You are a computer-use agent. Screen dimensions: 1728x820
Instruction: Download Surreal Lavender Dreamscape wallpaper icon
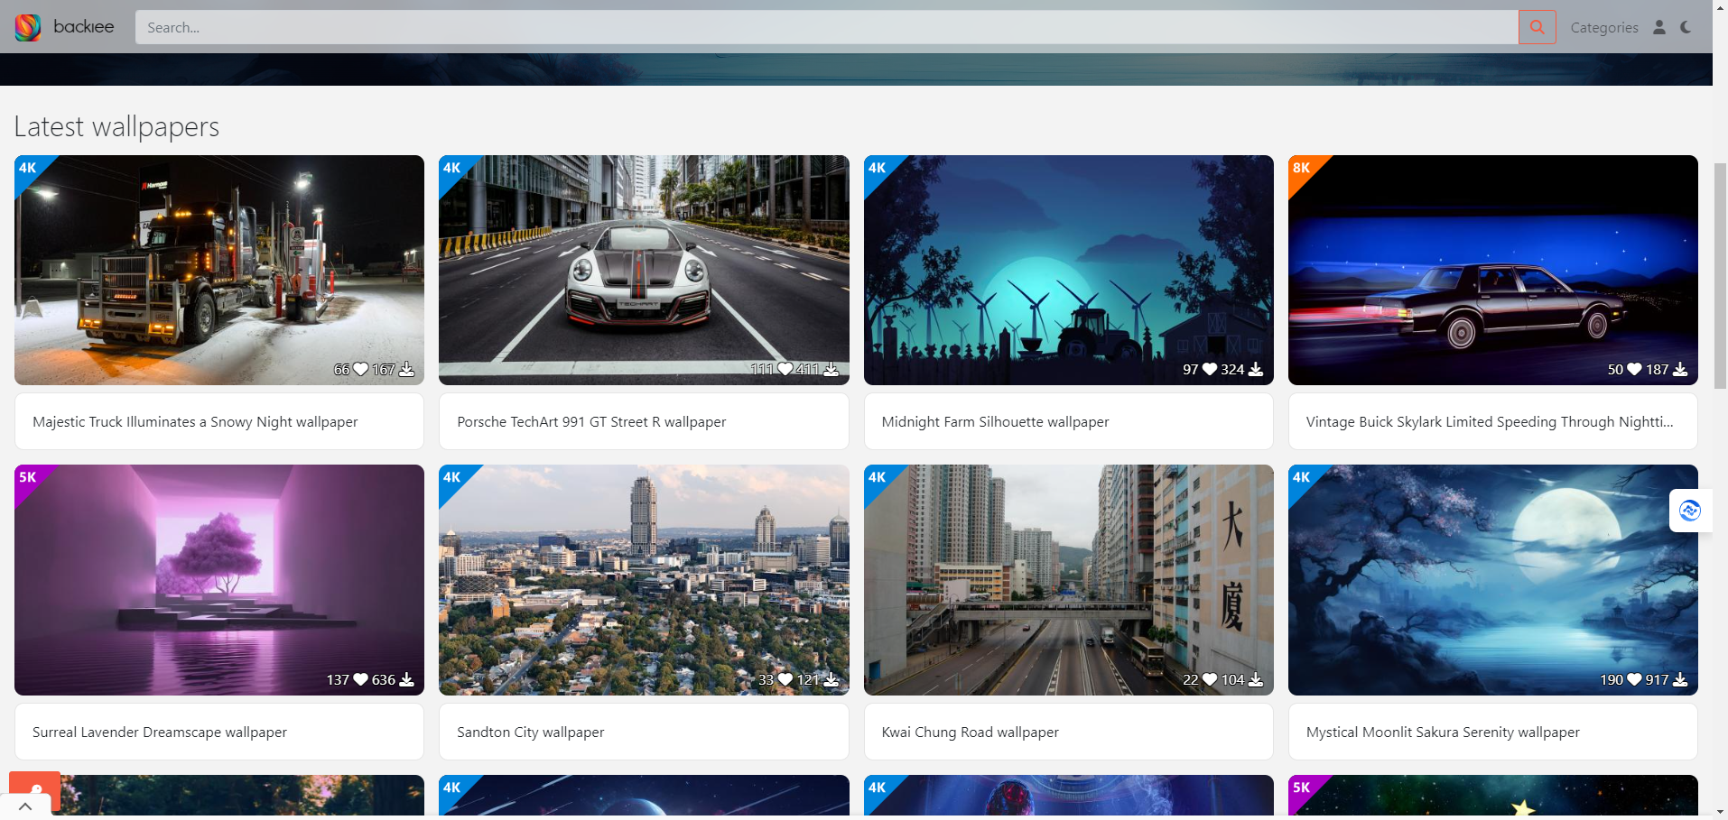407,679
